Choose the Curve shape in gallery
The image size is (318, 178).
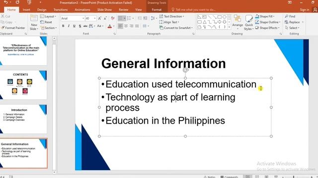click(214, 27)
